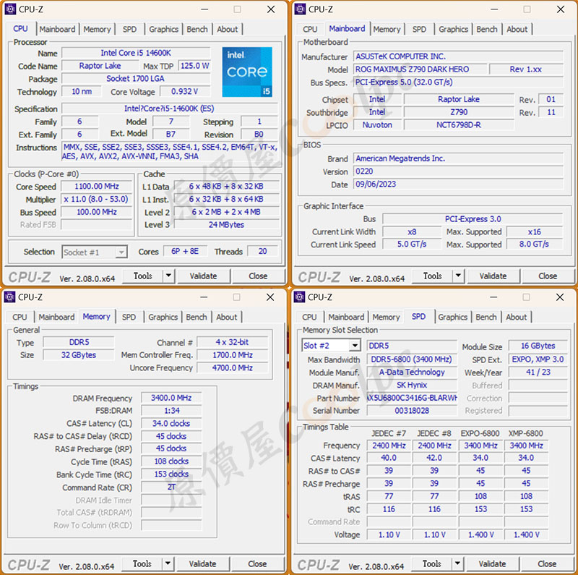Open the Memory tab in the Processor window
Viewport: 578px width, 575px height.
pos(97,29)
